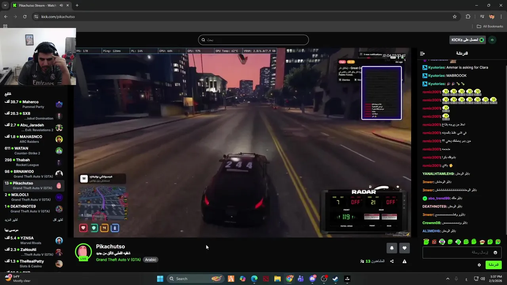Open the Chrome media control icon
507x285 pixels.
click(x=482, y=17)
